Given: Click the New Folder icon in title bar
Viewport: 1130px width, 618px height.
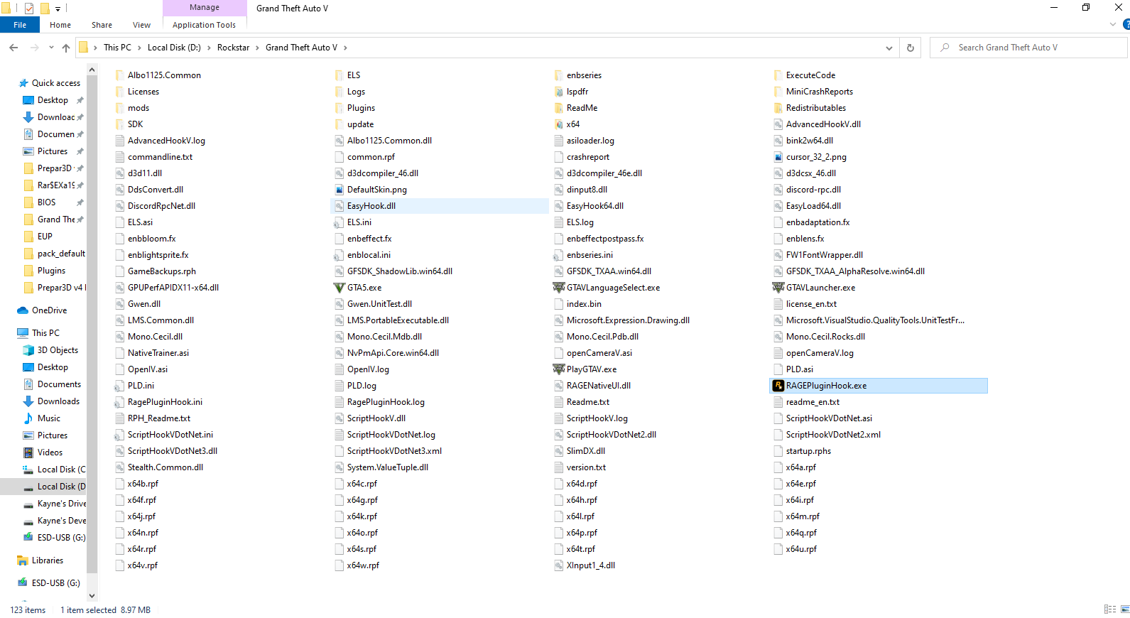Looking at the screenshot, I should coord(45,9).
